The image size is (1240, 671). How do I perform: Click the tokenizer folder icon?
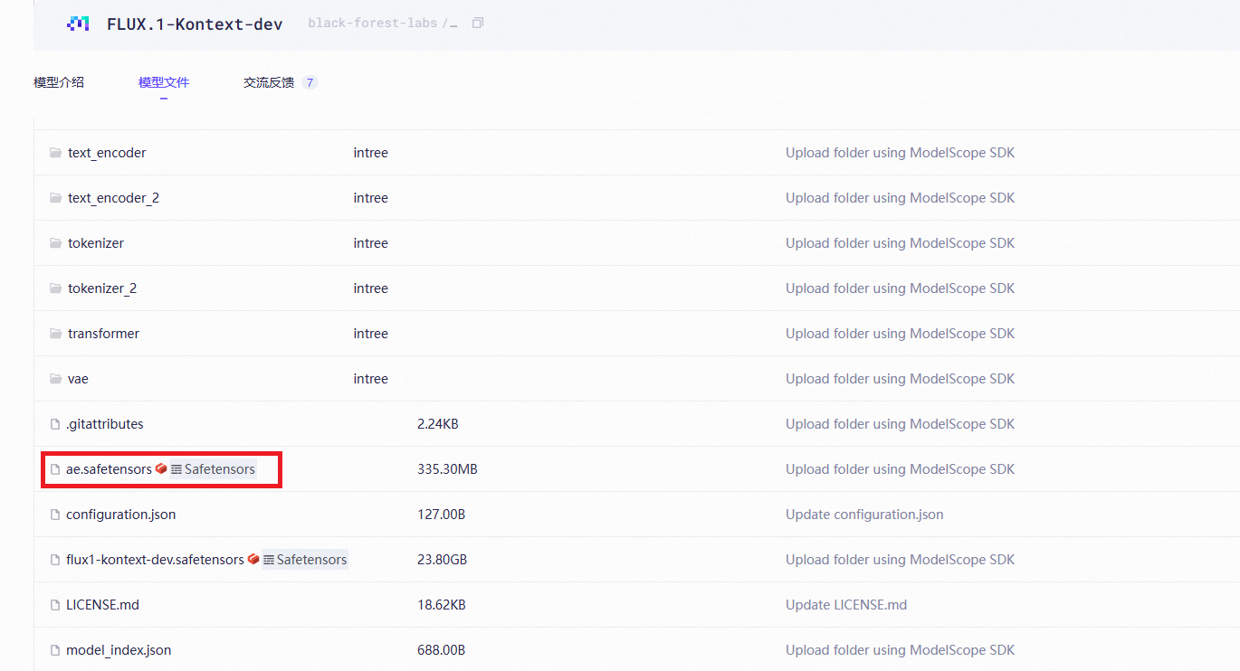(56, 243)
